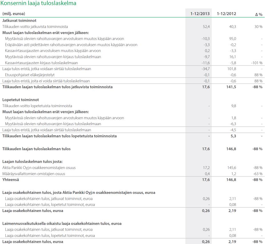Click the value '-4,5'

tap(233, 130)
